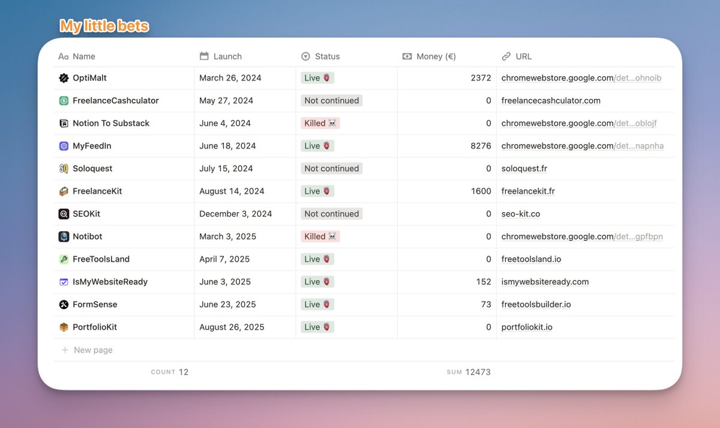Change OptiMalt's Live status tag
This screenshot has width=720, height=428.
point(317,78)
